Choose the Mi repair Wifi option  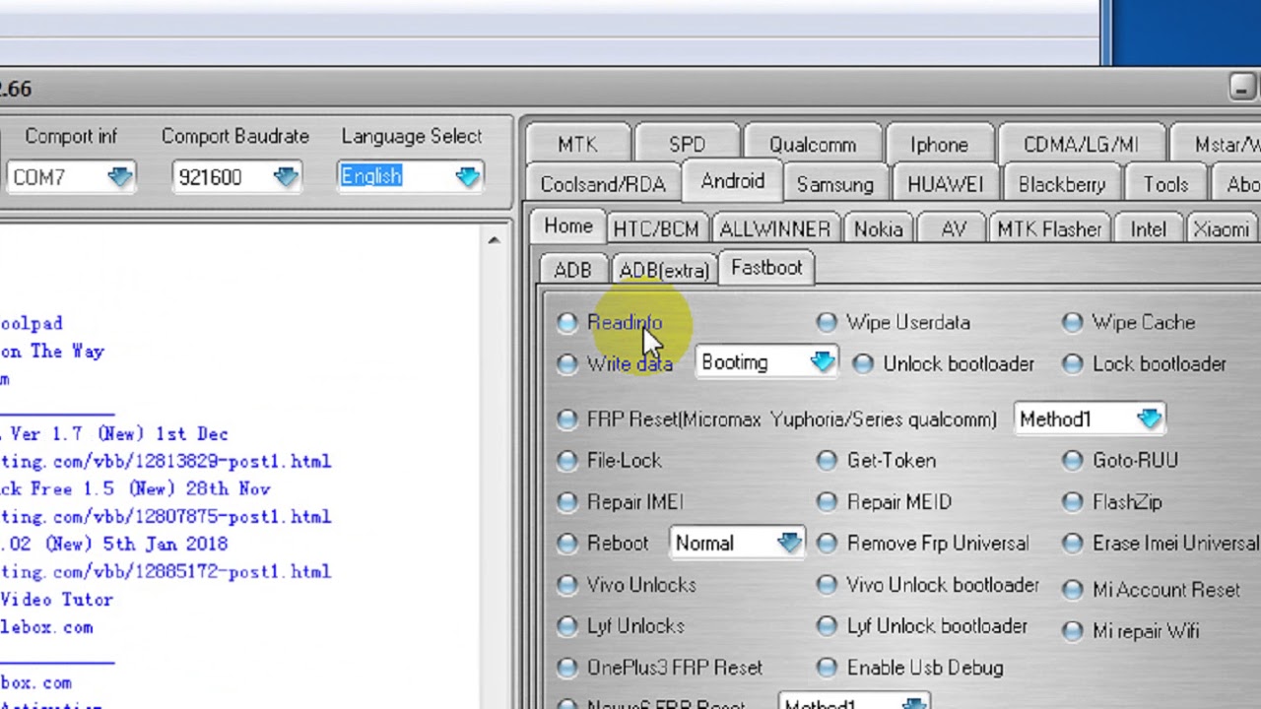pos(1073,631)
